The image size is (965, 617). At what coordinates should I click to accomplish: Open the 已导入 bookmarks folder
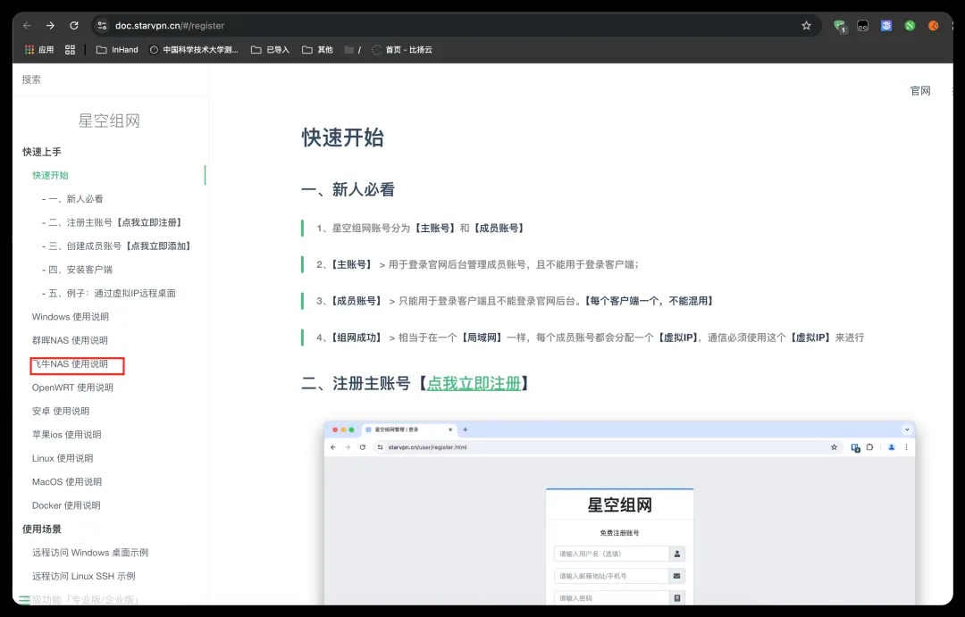(271, 50)
